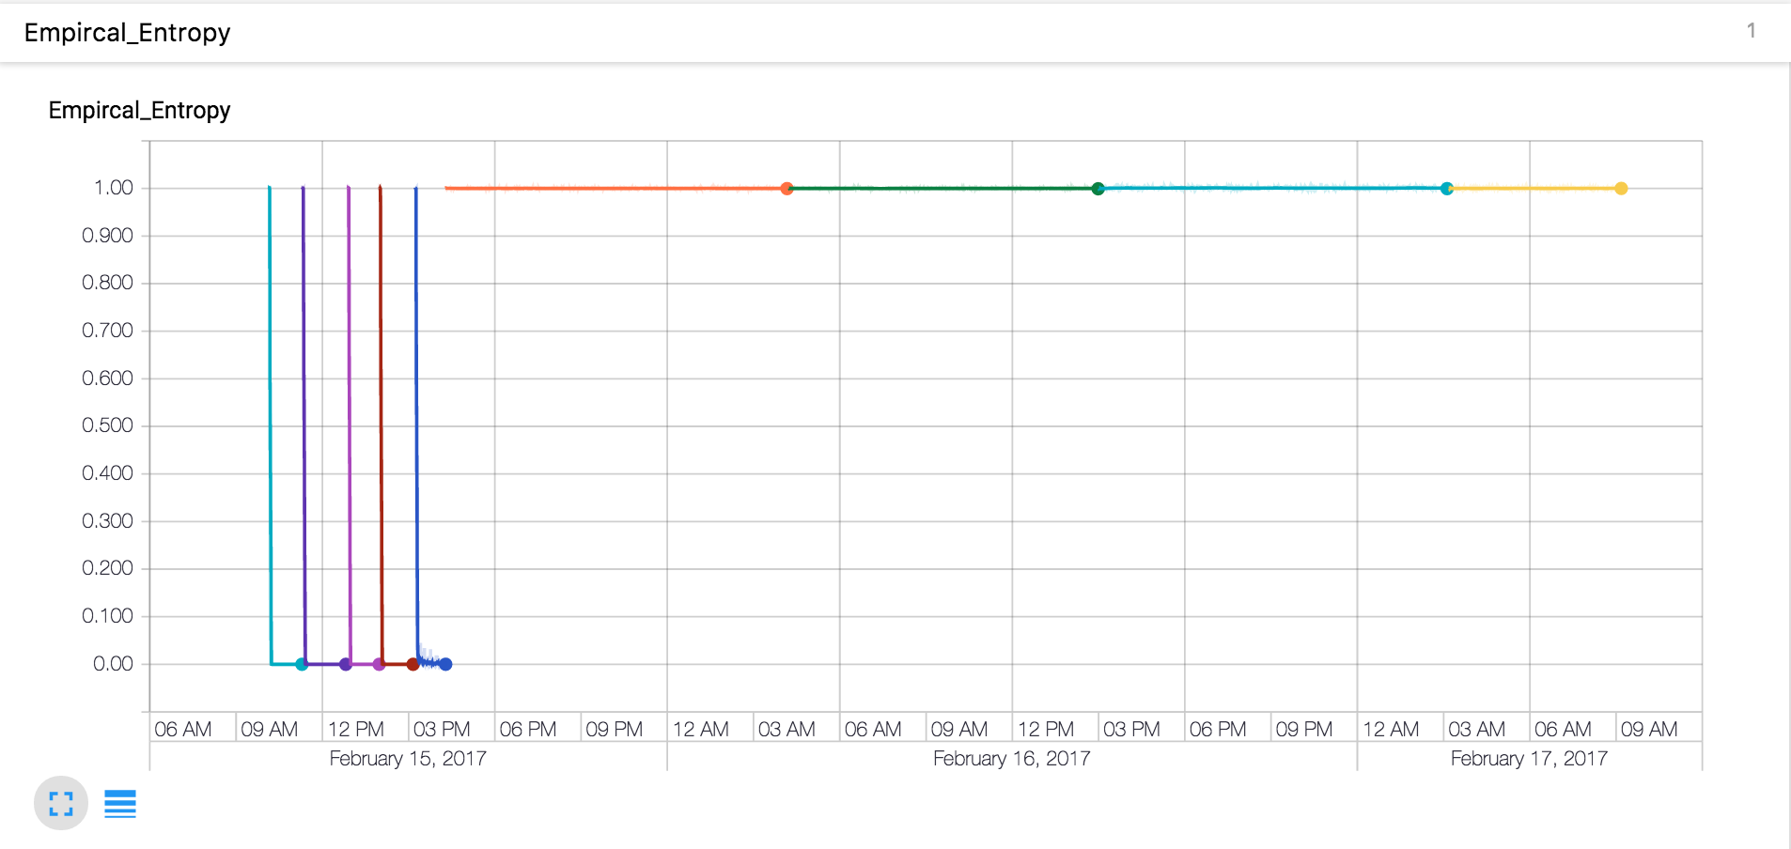This screenshot has width=1791, height=849.
Task: Click the blue run's endpoint marker at 0.00
Action: coord(446,664)
